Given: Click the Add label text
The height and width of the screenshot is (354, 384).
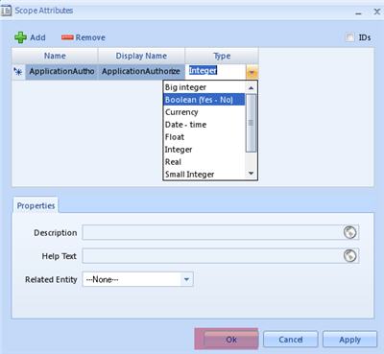Looking at the screenshot, I should tap(37, 37).
